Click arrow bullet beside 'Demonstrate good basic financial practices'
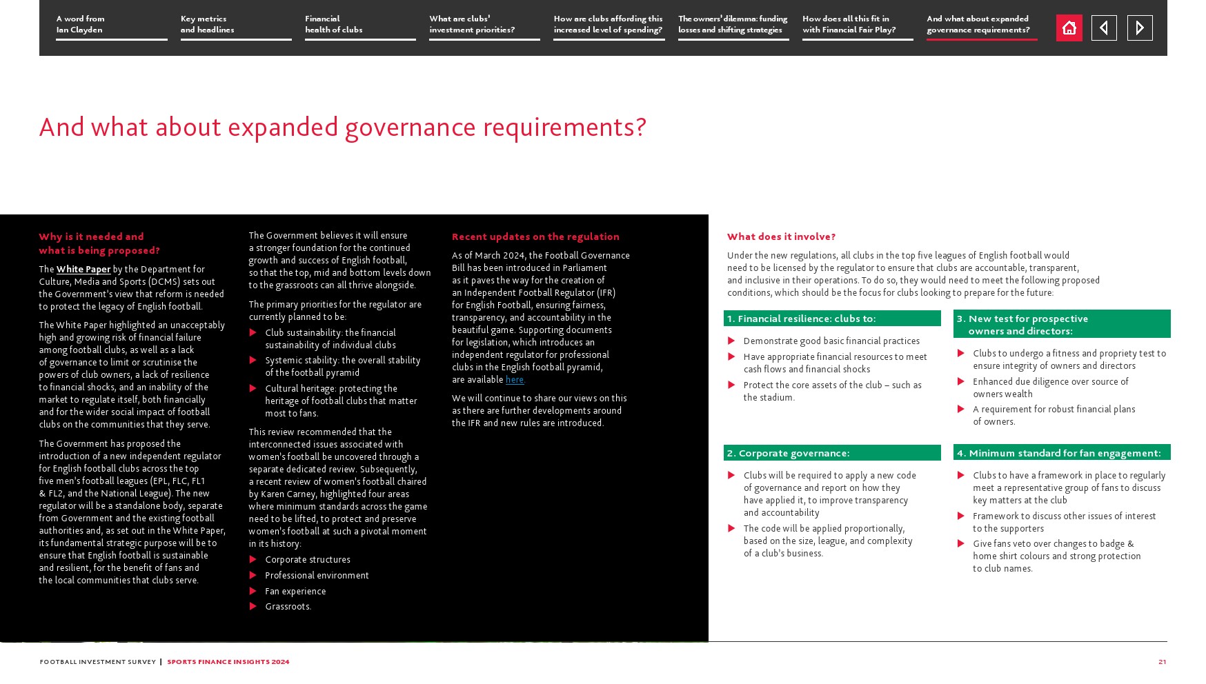 (x=731, y=341)
